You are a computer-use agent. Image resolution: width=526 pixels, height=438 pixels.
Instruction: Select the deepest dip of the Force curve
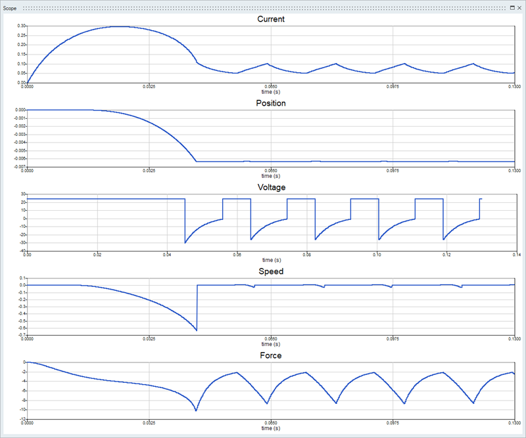coord(196,410)
